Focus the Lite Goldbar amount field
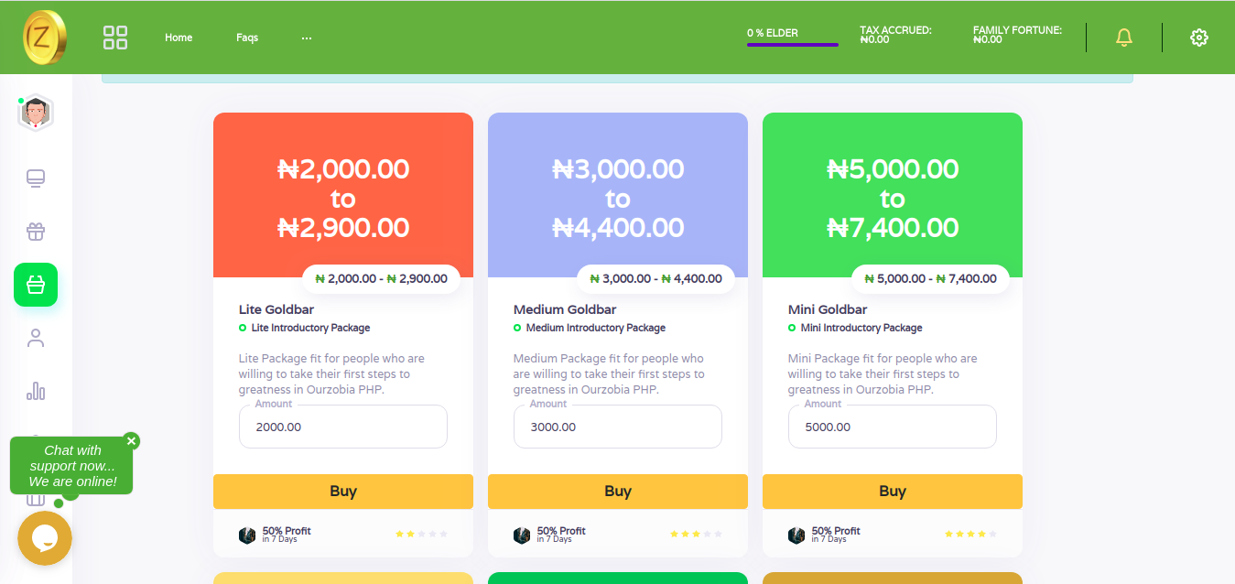 tap(343, 427)
